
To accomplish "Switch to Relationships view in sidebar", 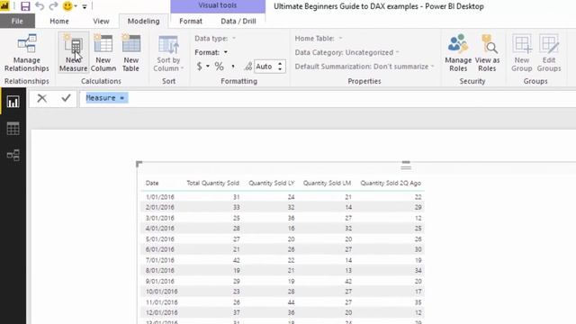I will click(13, 155).
